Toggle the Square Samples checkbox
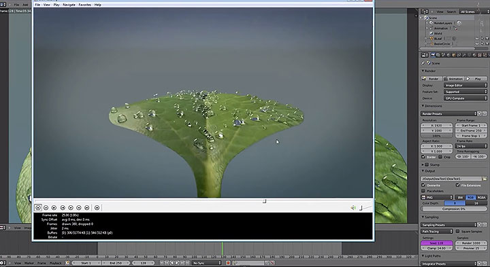 (x=457, y=231)
